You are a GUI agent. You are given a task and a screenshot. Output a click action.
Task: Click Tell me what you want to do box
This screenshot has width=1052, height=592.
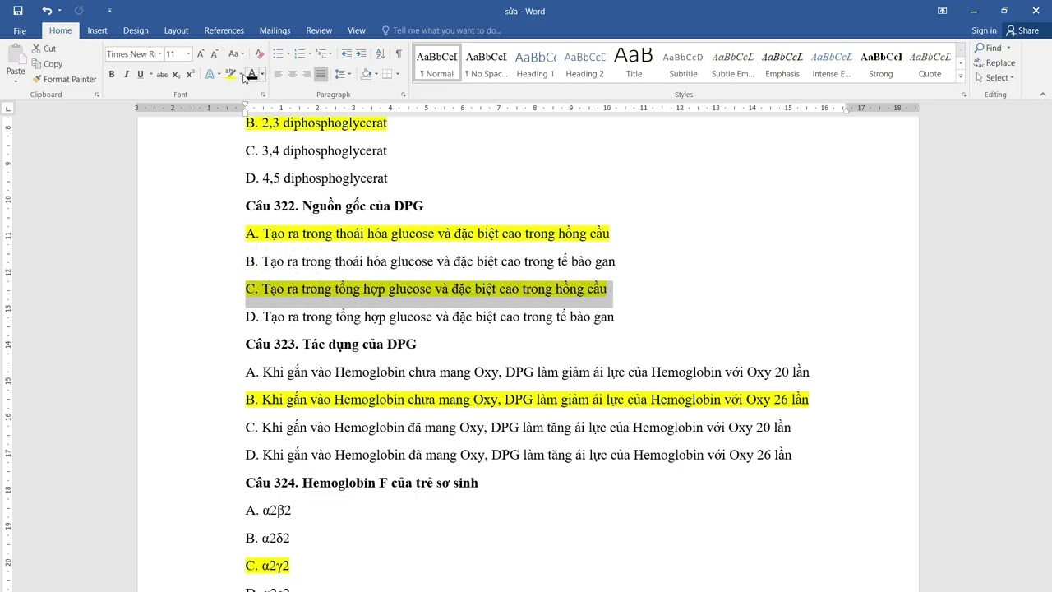coord(441,30)
